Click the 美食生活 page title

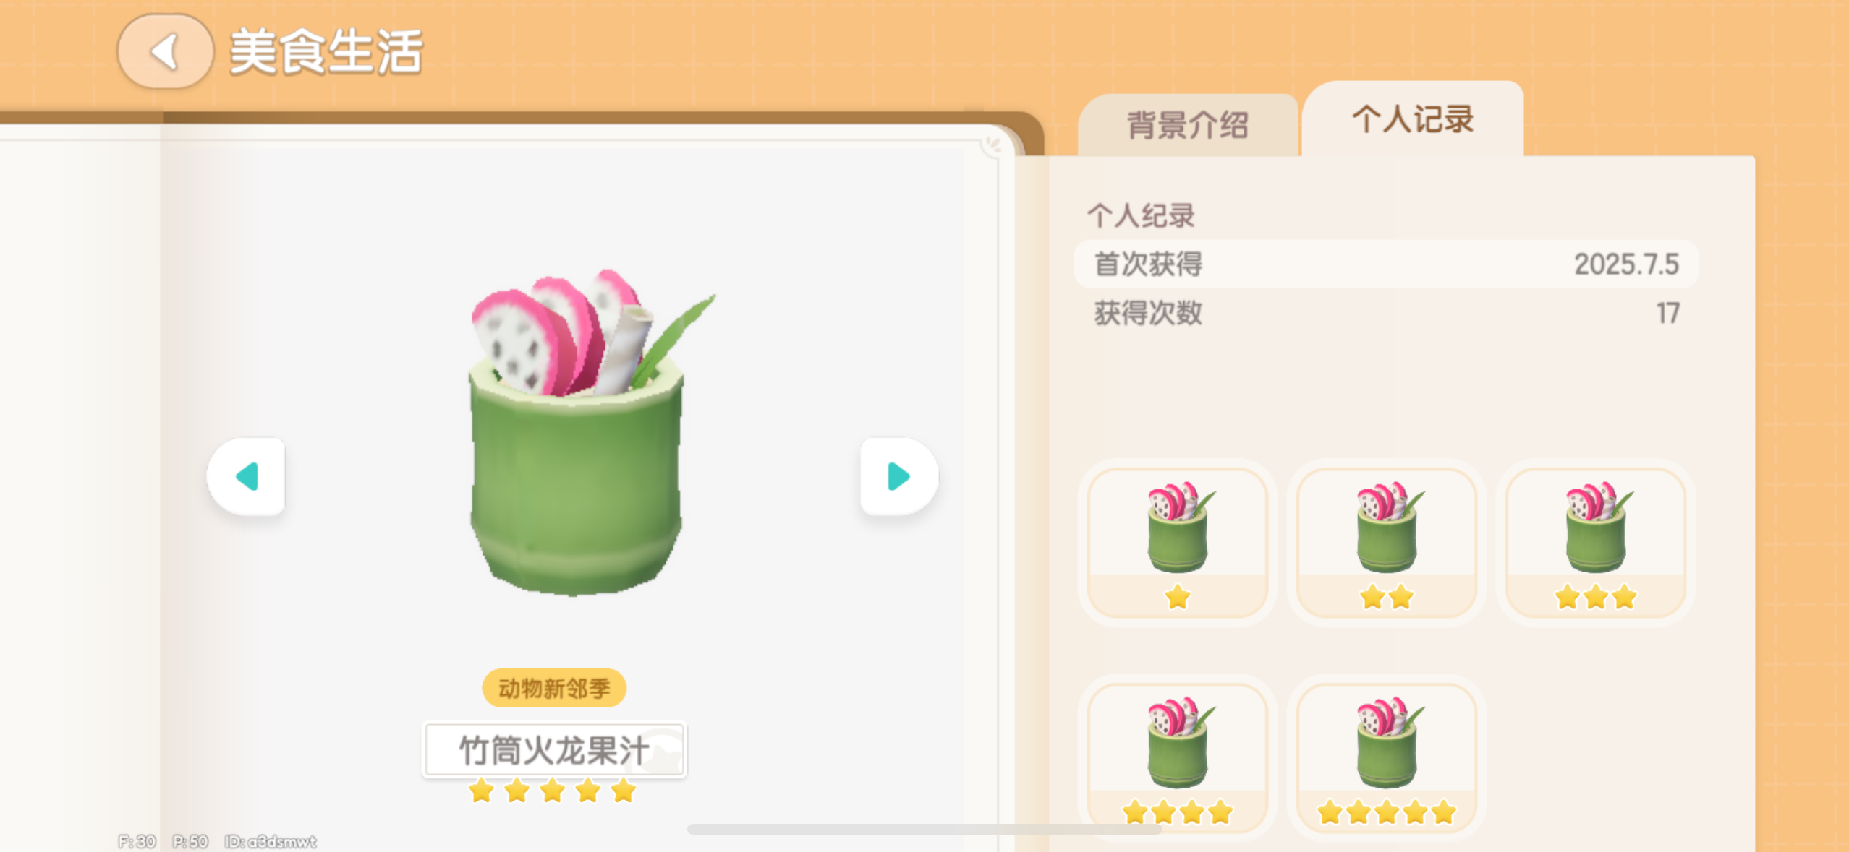(x=326, y=52)
